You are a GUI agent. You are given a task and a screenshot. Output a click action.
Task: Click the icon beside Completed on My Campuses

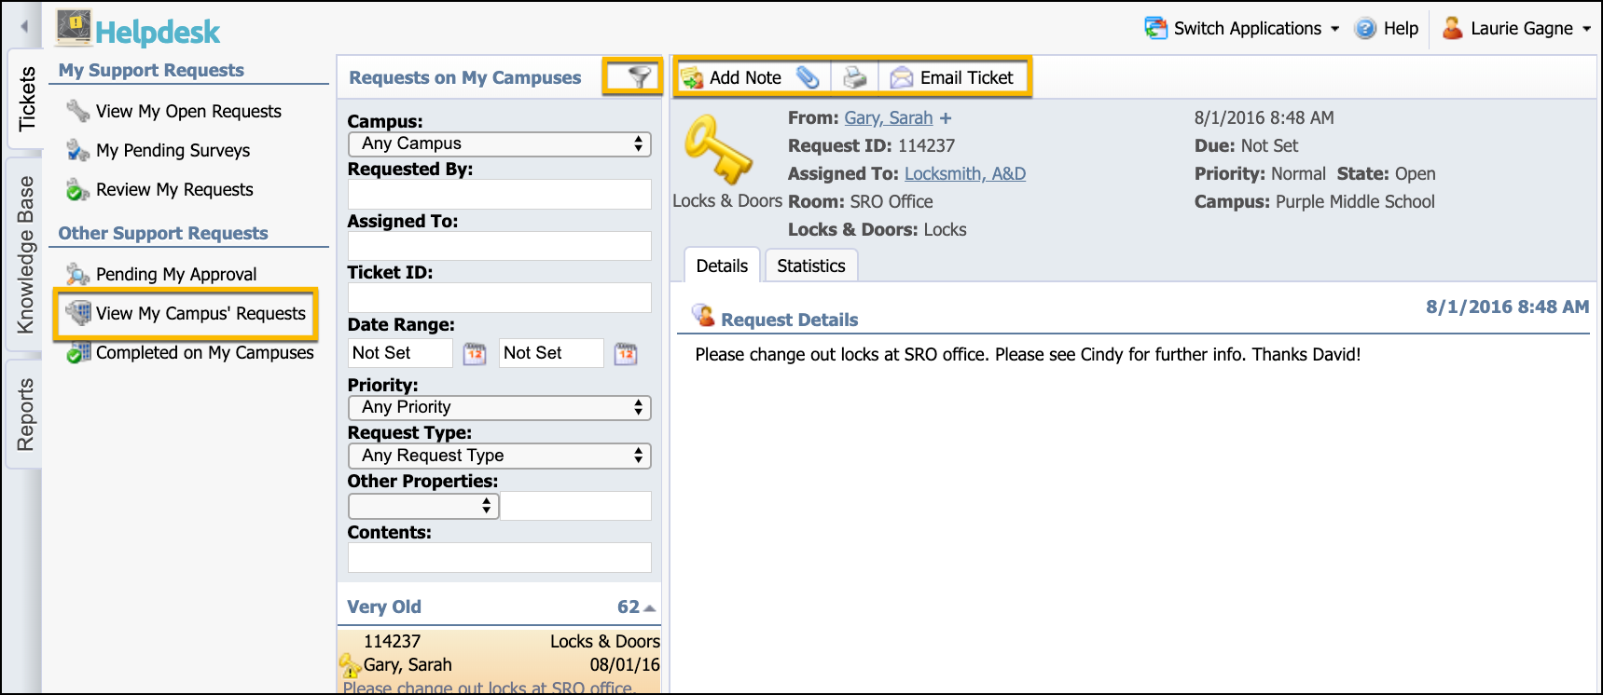pyautogui.click(x=78, y=352)
